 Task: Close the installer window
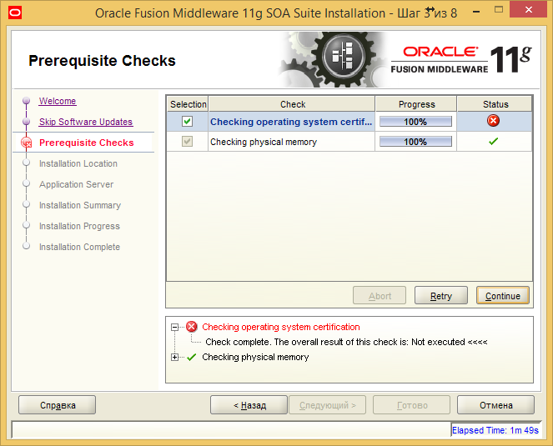(528, 10)
